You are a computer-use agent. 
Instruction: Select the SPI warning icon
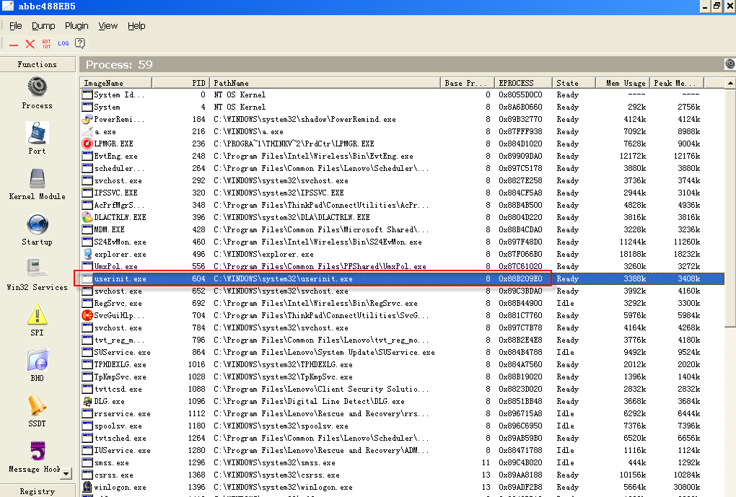pyautogui.click(x=37, y=315)
